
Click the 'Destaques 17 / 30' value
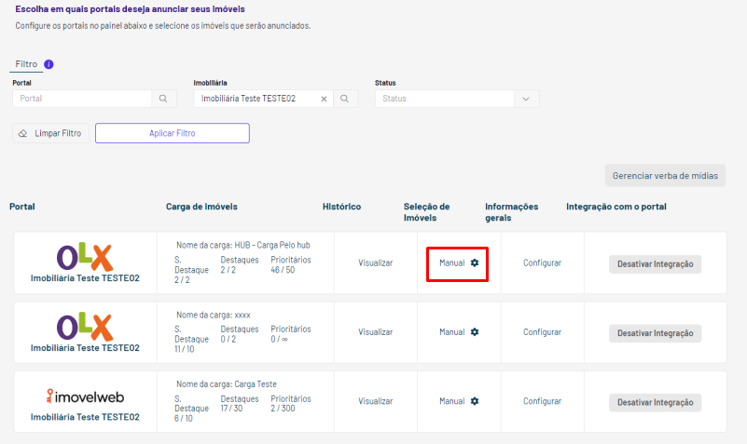[x=240, y=404]
